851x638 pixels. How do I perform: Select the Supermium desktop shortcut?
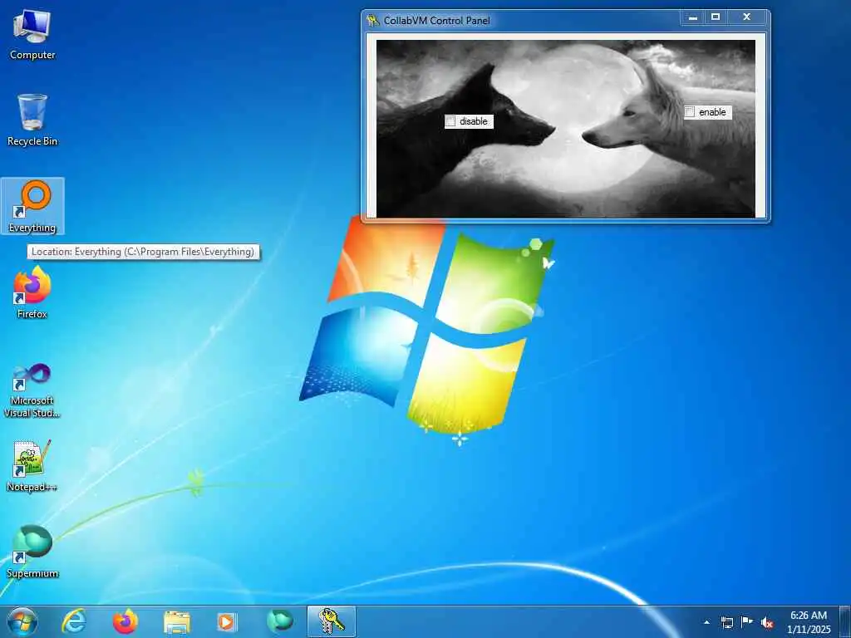coord(32,552)
